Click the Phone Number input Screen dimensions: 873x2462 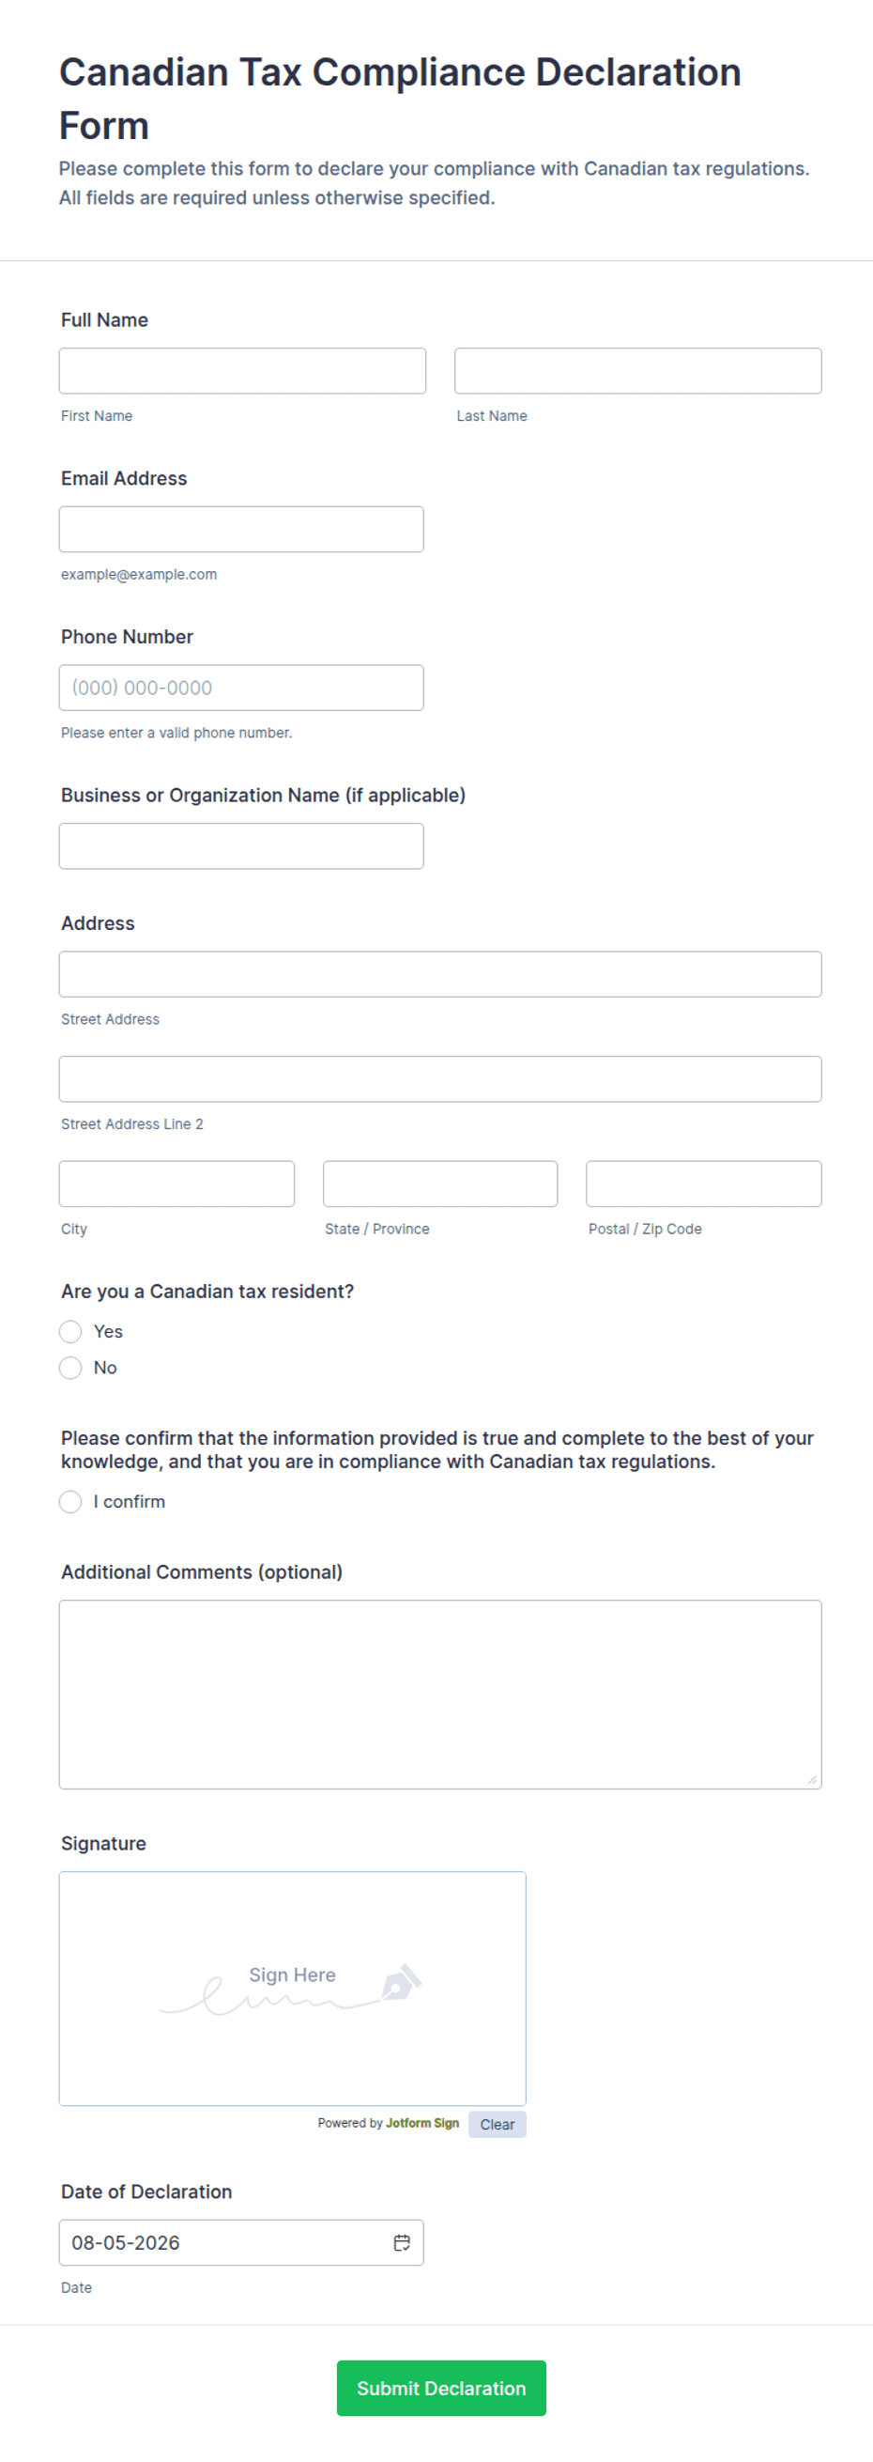(241, 688)
